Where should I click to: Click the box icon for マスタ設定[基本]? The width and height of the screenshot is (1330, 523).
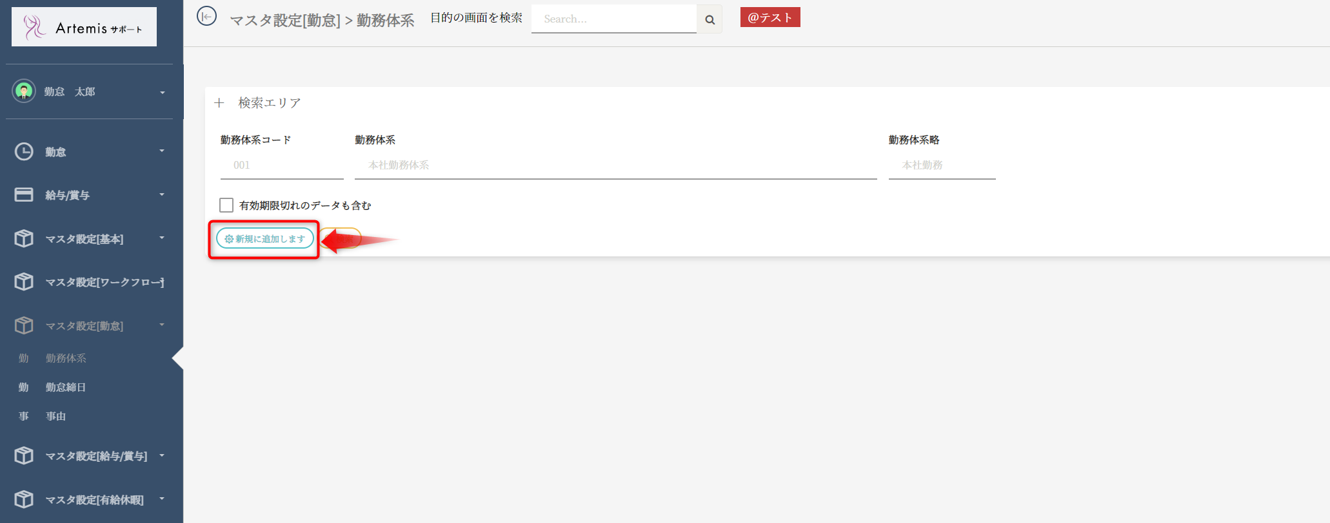(x=24, y=238)
